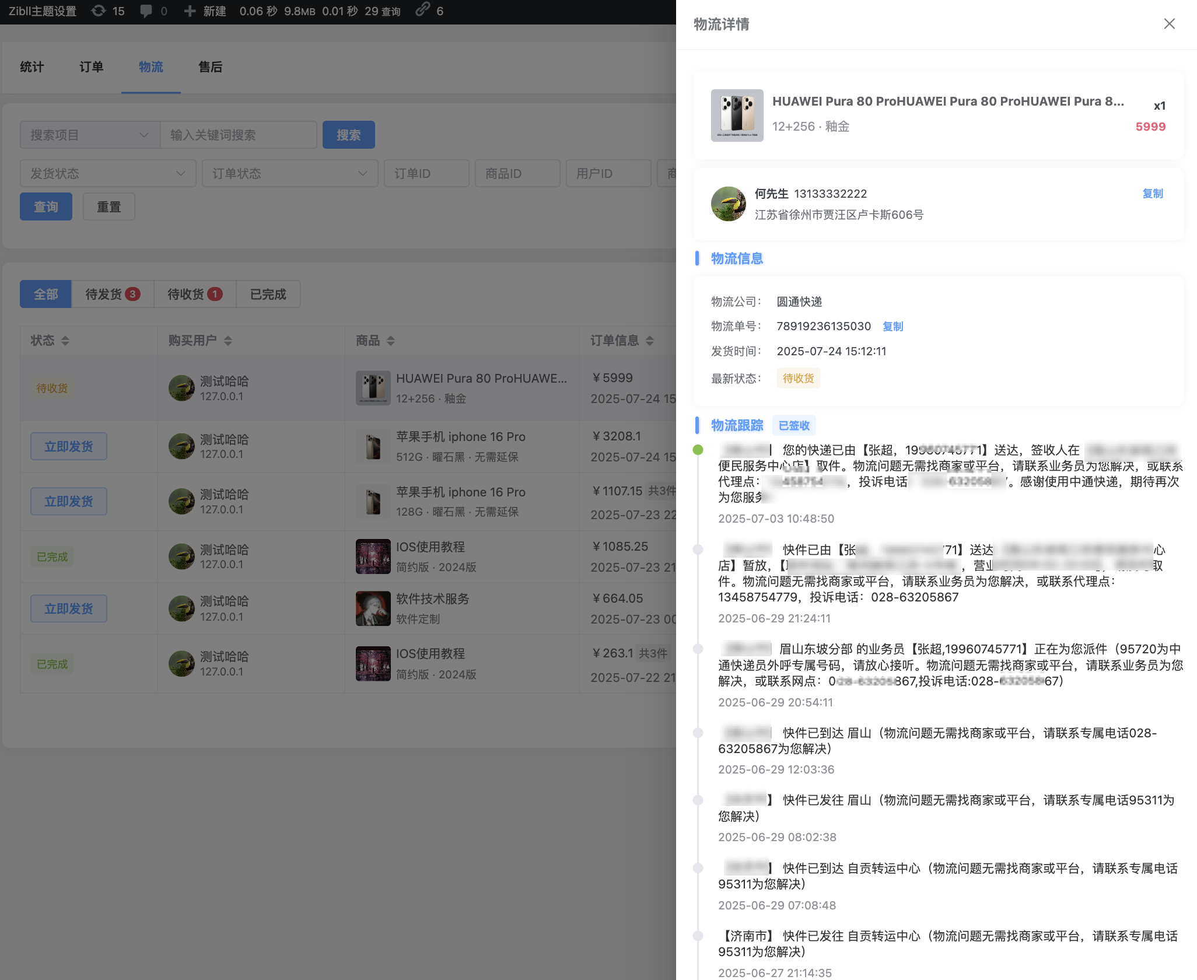The width and height of the screenshot is (1197, 980).
Task: Copy the logistics number using 复制 link
Action: pos(893,326)
